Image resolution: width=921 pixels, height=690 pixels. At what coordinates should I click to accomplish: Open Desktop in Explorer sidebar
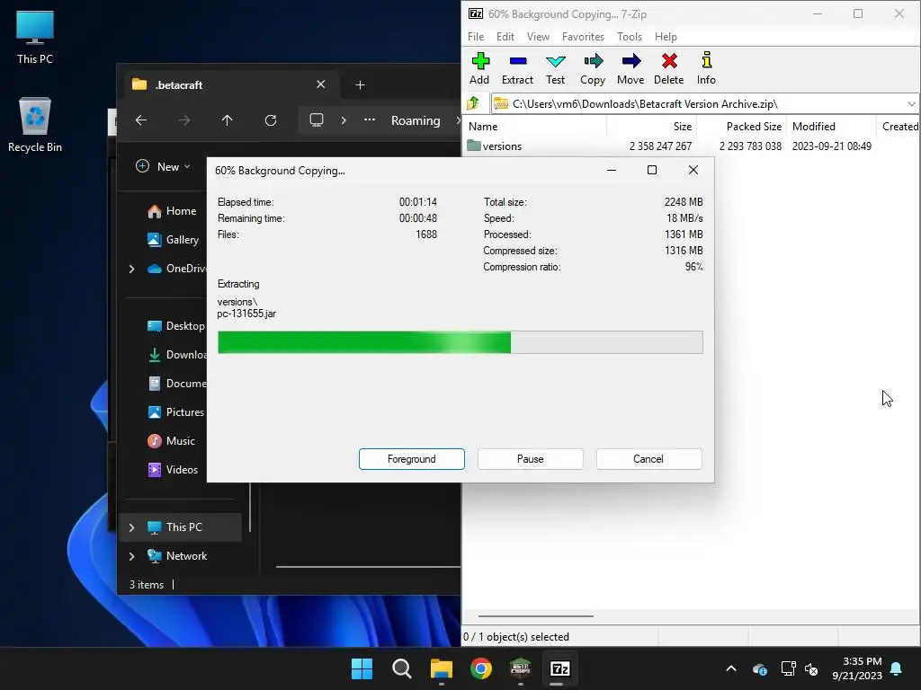coord(176,325)
